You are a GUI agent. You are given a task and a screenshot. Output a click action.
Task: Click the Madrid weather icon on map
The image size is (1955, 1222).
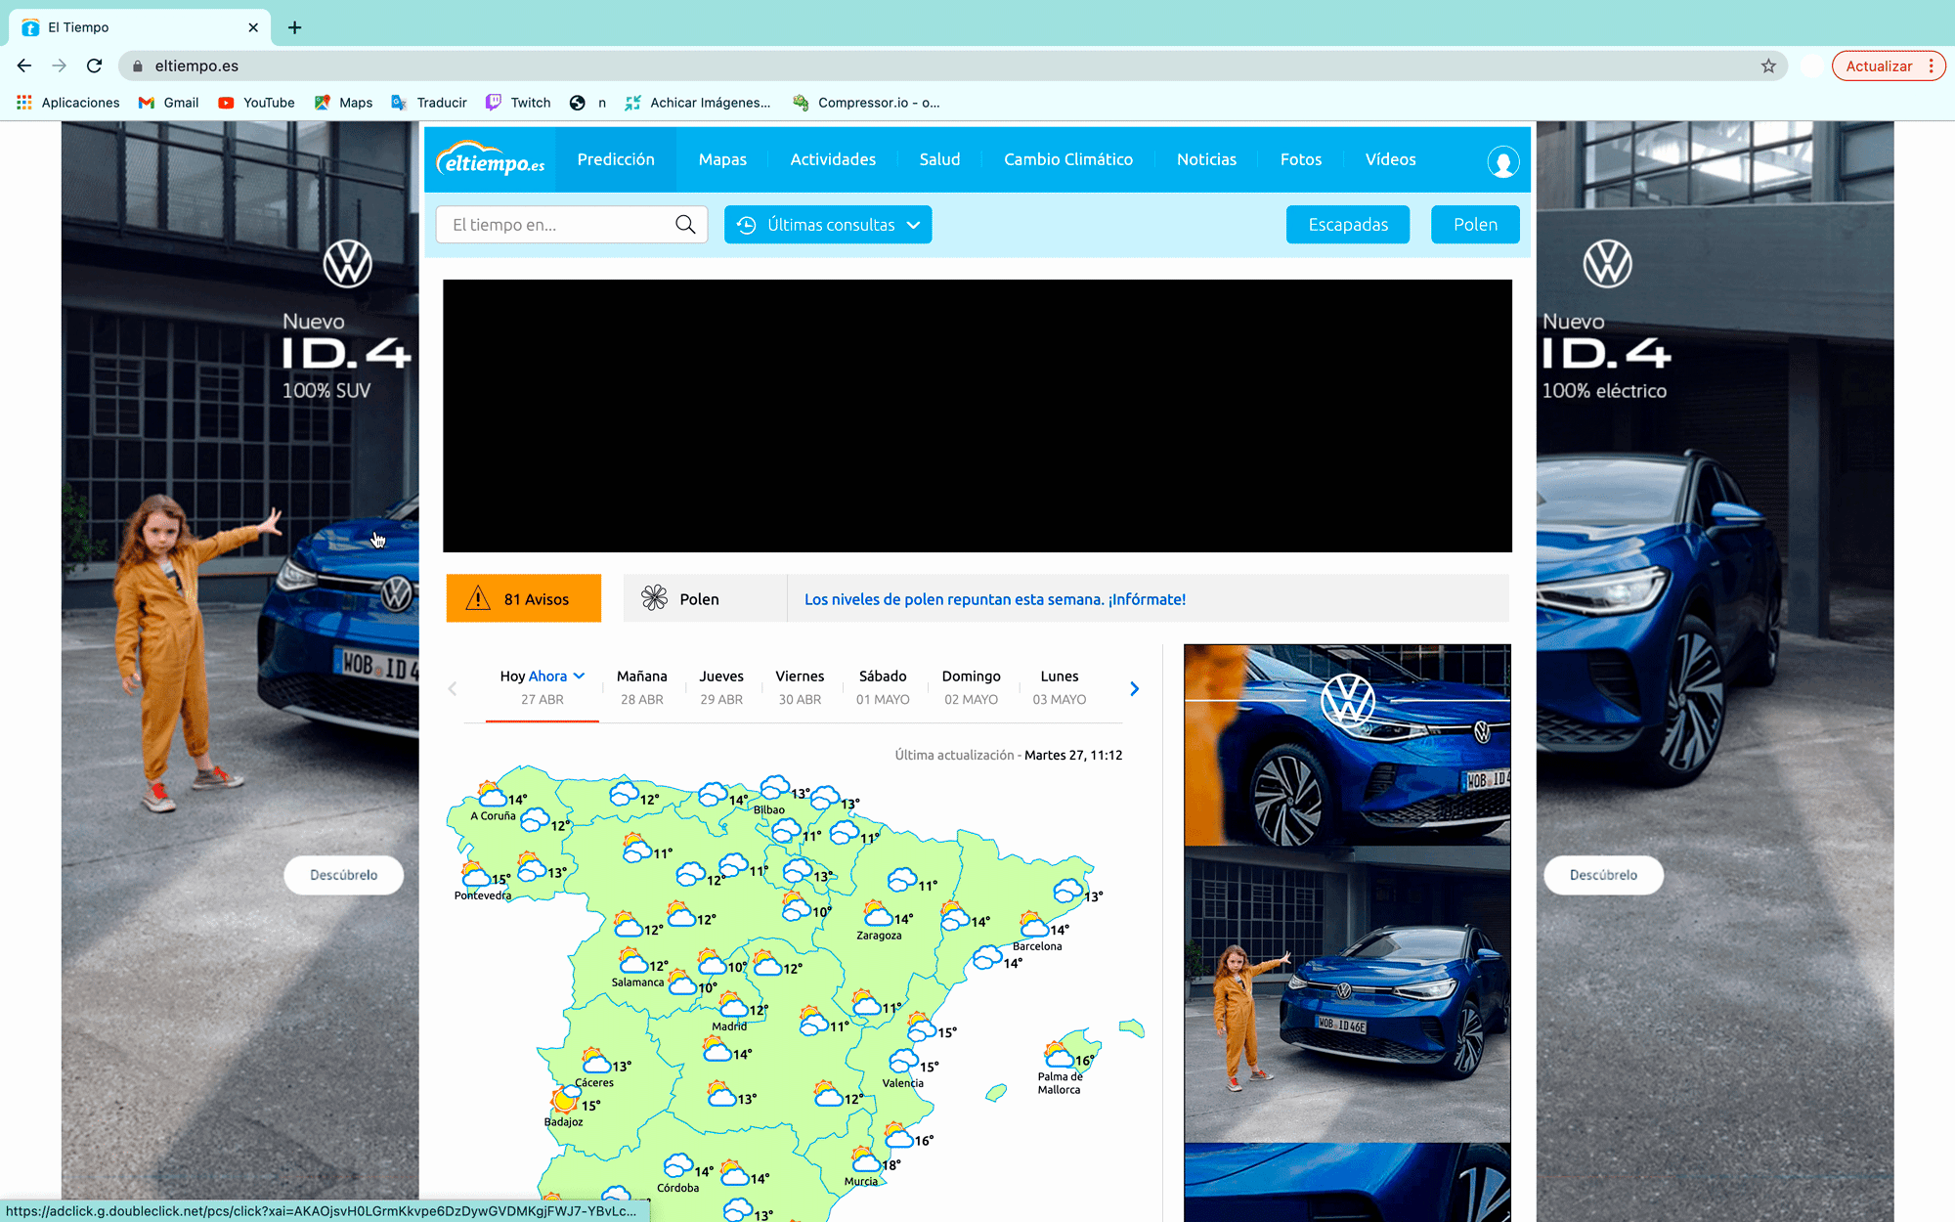point(731,1004)
